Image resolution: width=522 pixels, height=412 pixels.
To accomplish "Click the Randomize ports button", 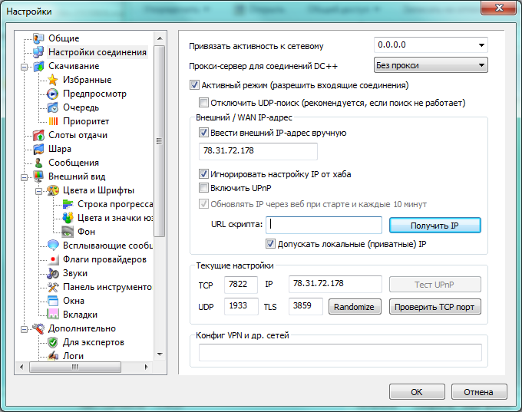I will (355, 306).
